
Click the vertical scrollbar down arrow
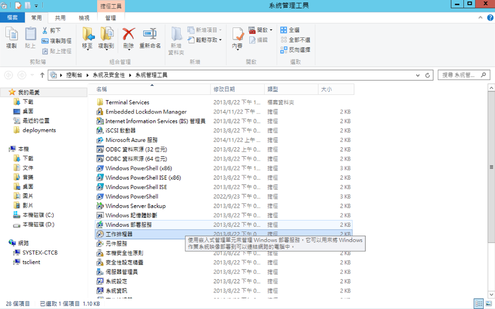[491, 295]
